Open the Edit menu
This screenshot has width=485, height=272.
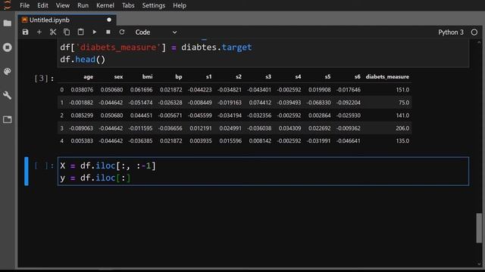point(42,5)
